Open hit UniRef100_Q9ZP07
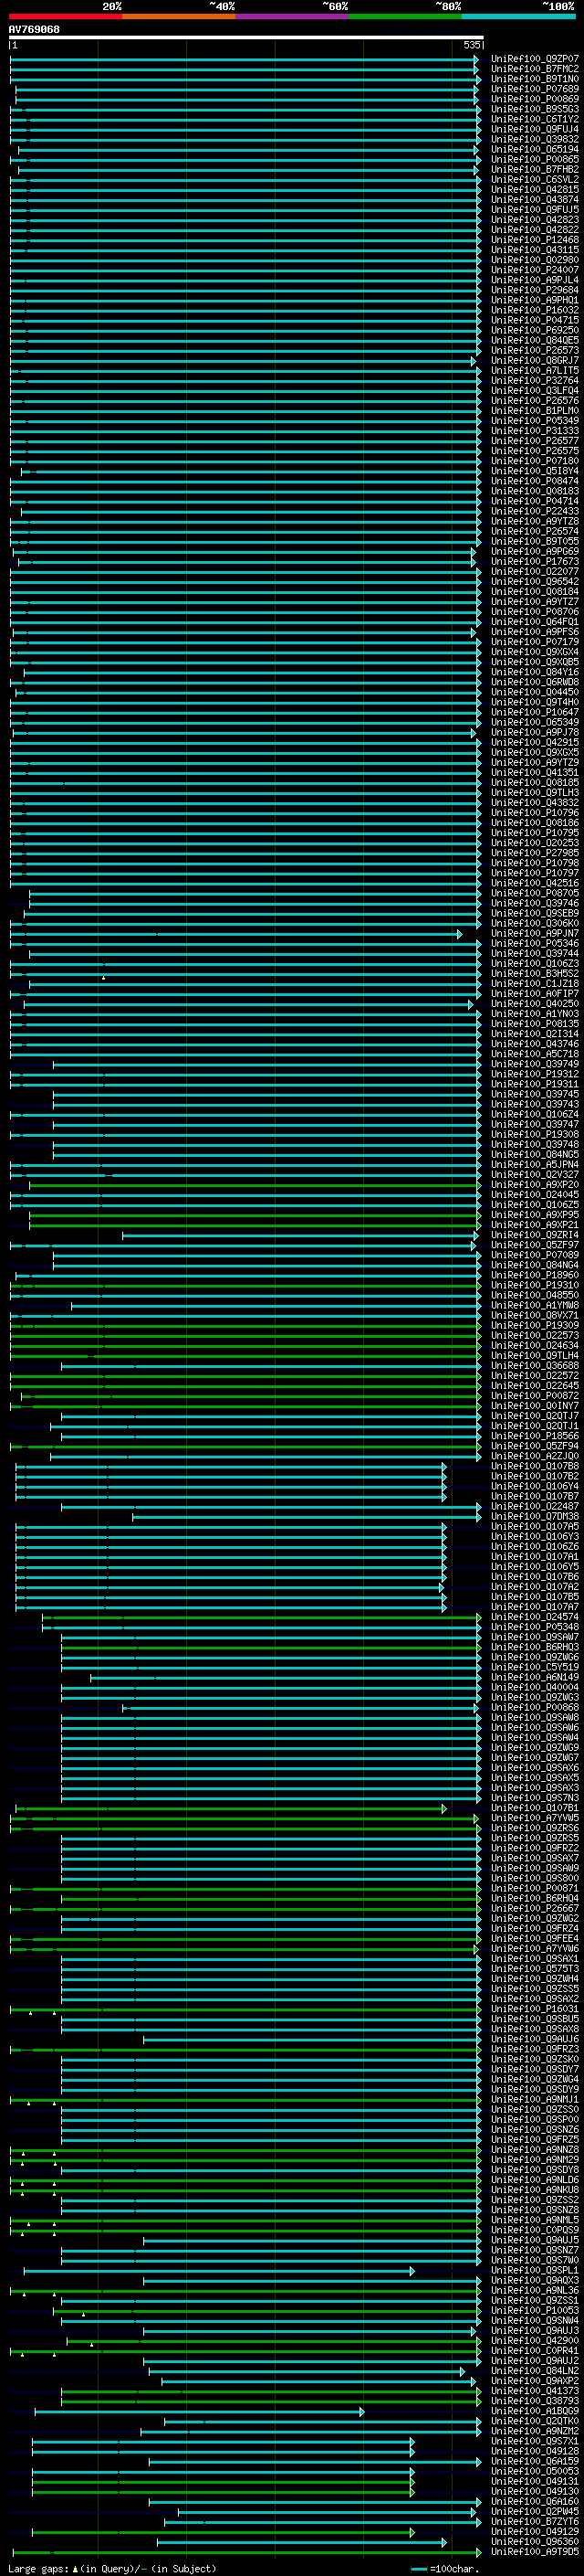 click(x=534, y=59)
